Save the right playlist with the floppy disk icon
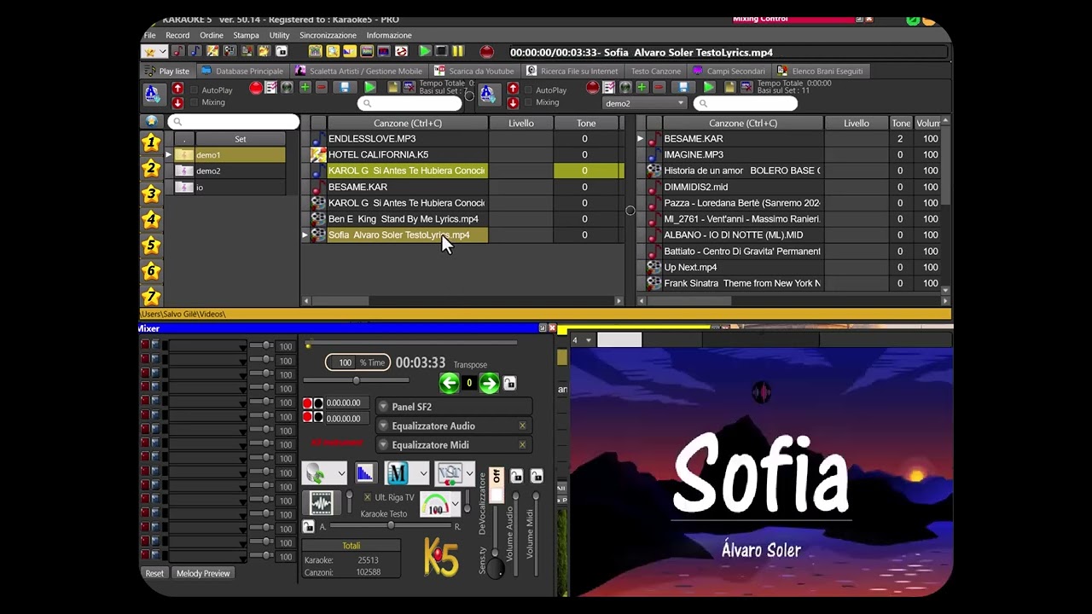The width and height of the screenshot is (1092, 614). click(x=682, y=88)
